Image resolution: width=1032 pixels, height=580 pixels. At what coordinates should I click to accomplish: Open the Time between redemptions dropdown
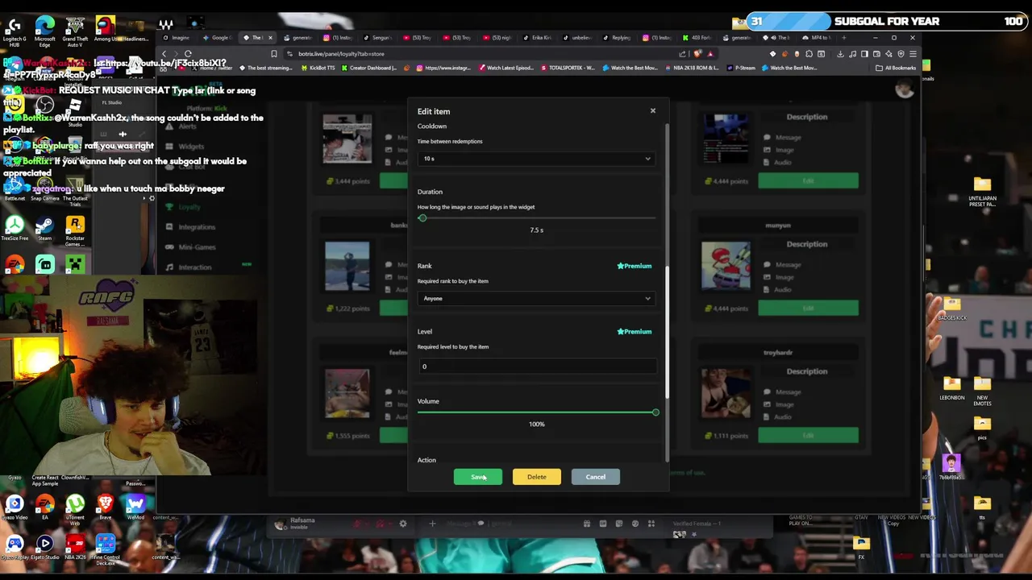point(537,159)
